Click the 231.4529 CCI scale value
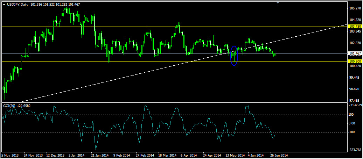 [x=355, y=106]
